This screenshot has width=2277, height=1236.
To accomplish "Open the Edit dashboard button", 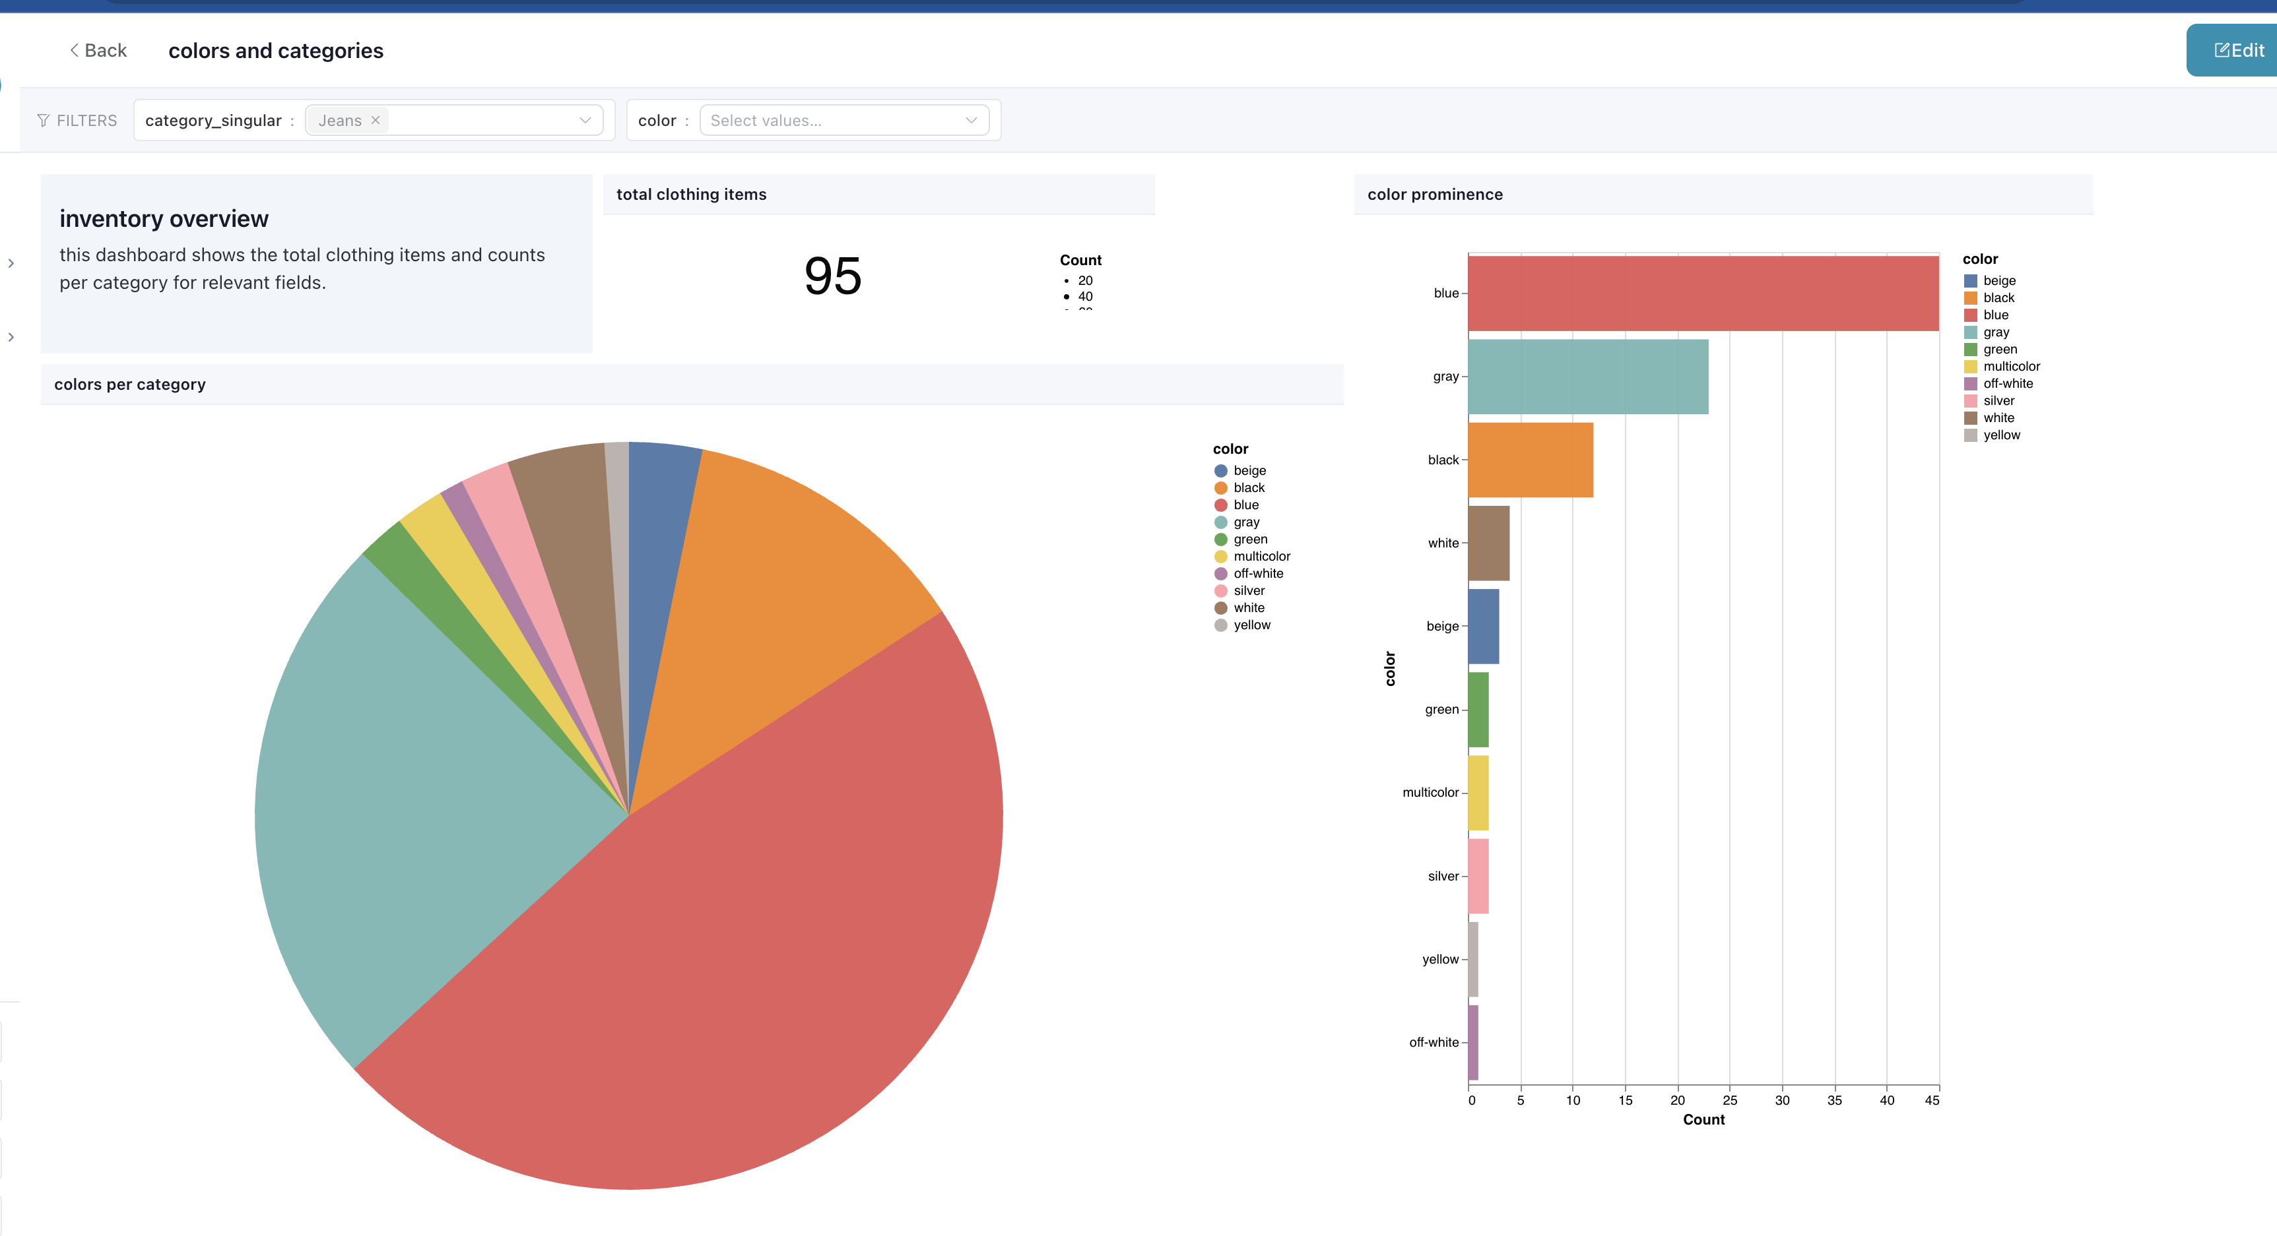I will coord(2236,50).
